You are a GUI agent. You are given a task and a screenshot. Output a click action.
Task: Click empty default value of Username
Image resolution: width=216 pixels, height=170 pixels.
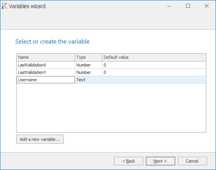coord(154,80)
